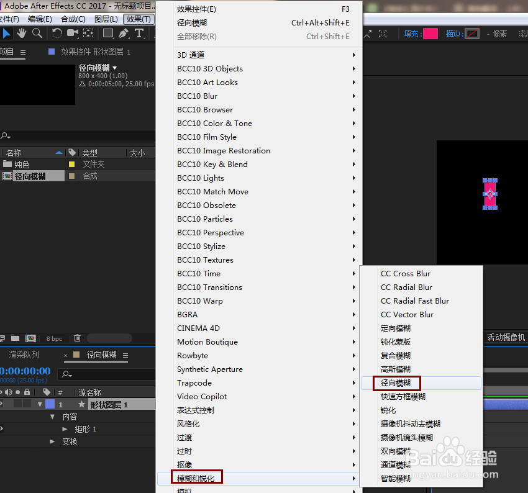Expand the 矩形 1 group
The image size is (528, 493).
pyautogui.click(x=65, y=429)
